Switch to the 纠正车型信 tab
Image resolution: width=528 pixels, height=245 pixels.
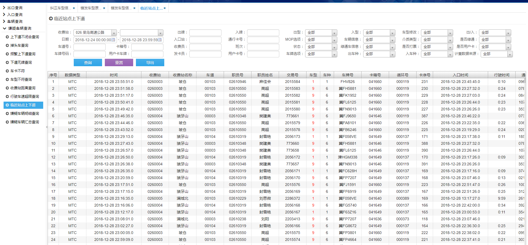[61, 8]
